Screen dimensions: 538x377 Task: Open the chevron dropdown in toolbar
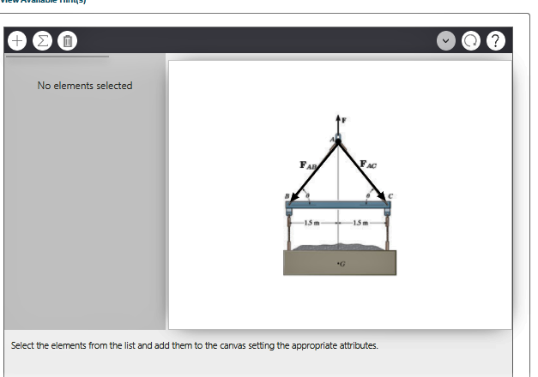point(445,41)
